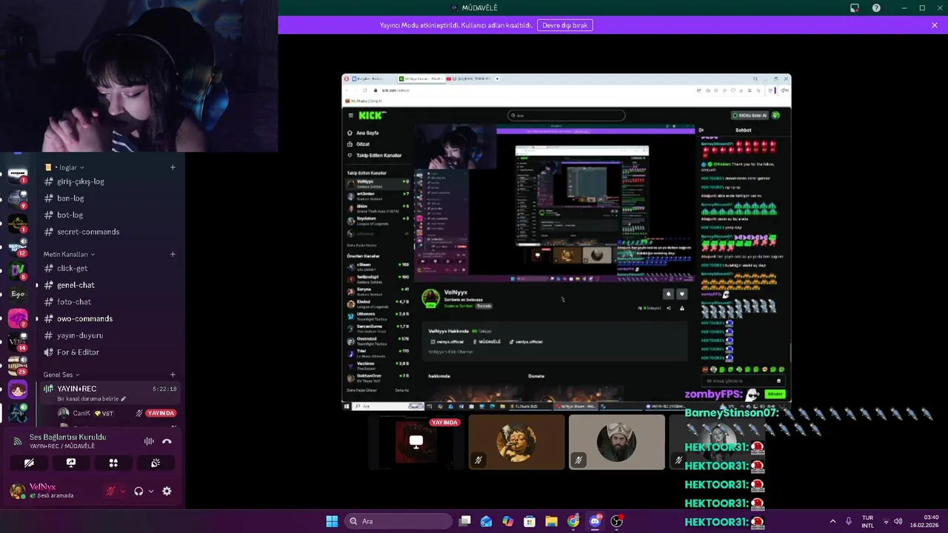Expand hidden system tray icons chevron
The image size is (948, 533).
pyautogui.click(x=832, y=521)
